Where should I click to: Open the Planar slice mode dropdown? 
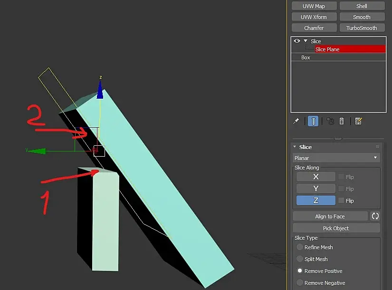click(x=336, y=158)
